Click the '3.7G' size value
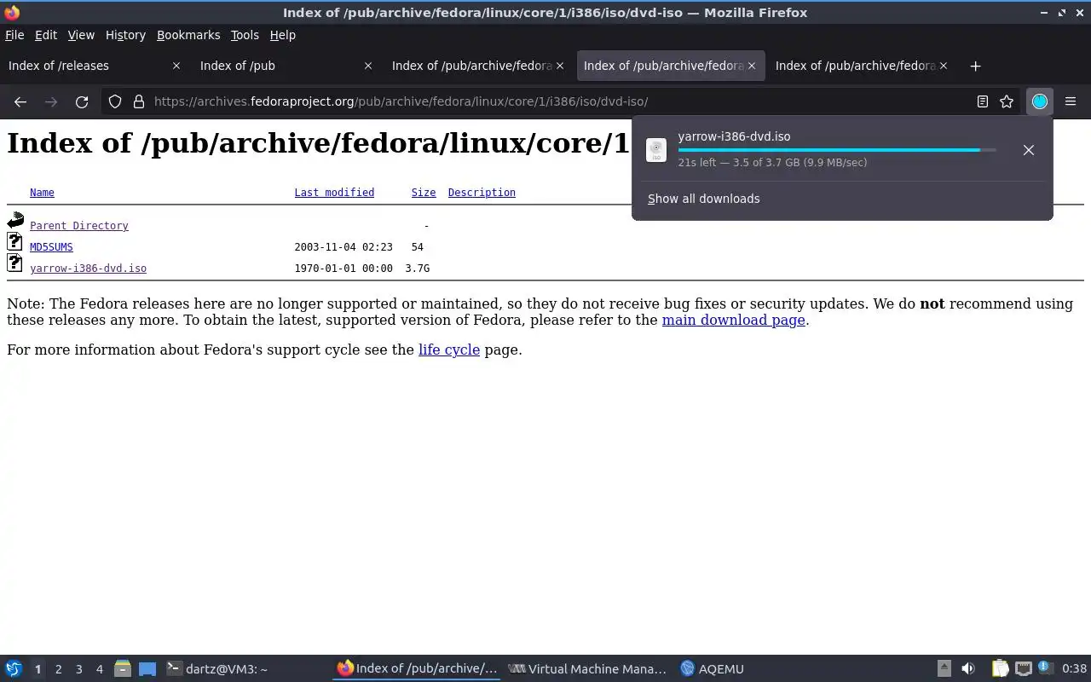 [x=417, y=269]
